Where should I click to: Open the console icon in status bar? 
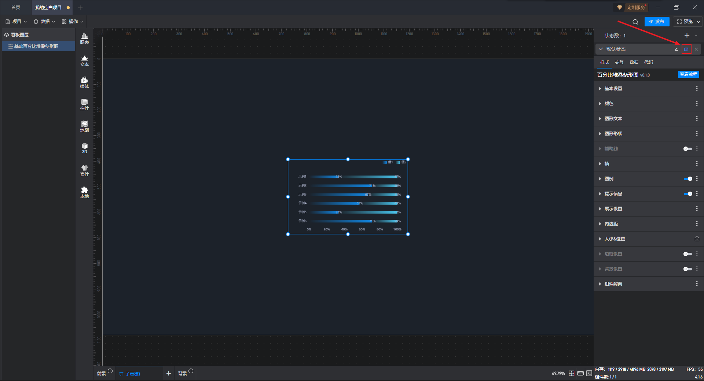pyautogui.click(x=589, y=373)
